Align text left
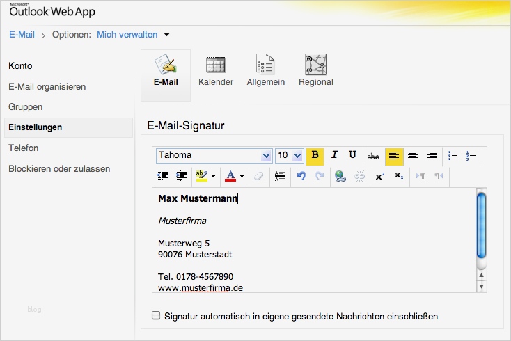Screen dimensions: 511x341 [x=394, y=156]
